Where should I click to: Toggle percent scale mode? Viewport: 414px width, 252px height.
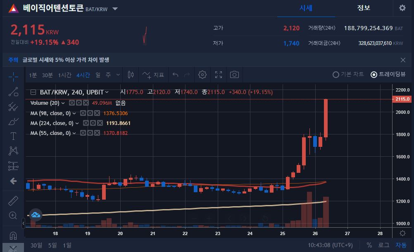tap(369, 245)
